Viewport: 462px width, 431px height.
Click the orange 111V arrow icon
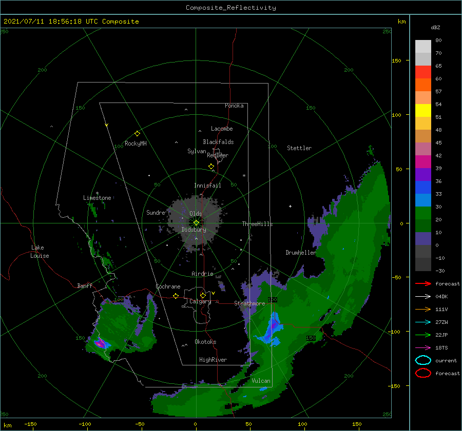423,309
